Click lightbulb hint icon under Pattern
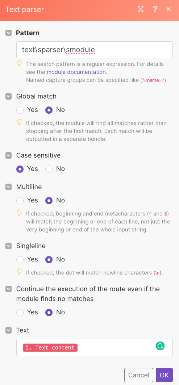This screenshot has height=385, width=179. (x=20, y=64)
